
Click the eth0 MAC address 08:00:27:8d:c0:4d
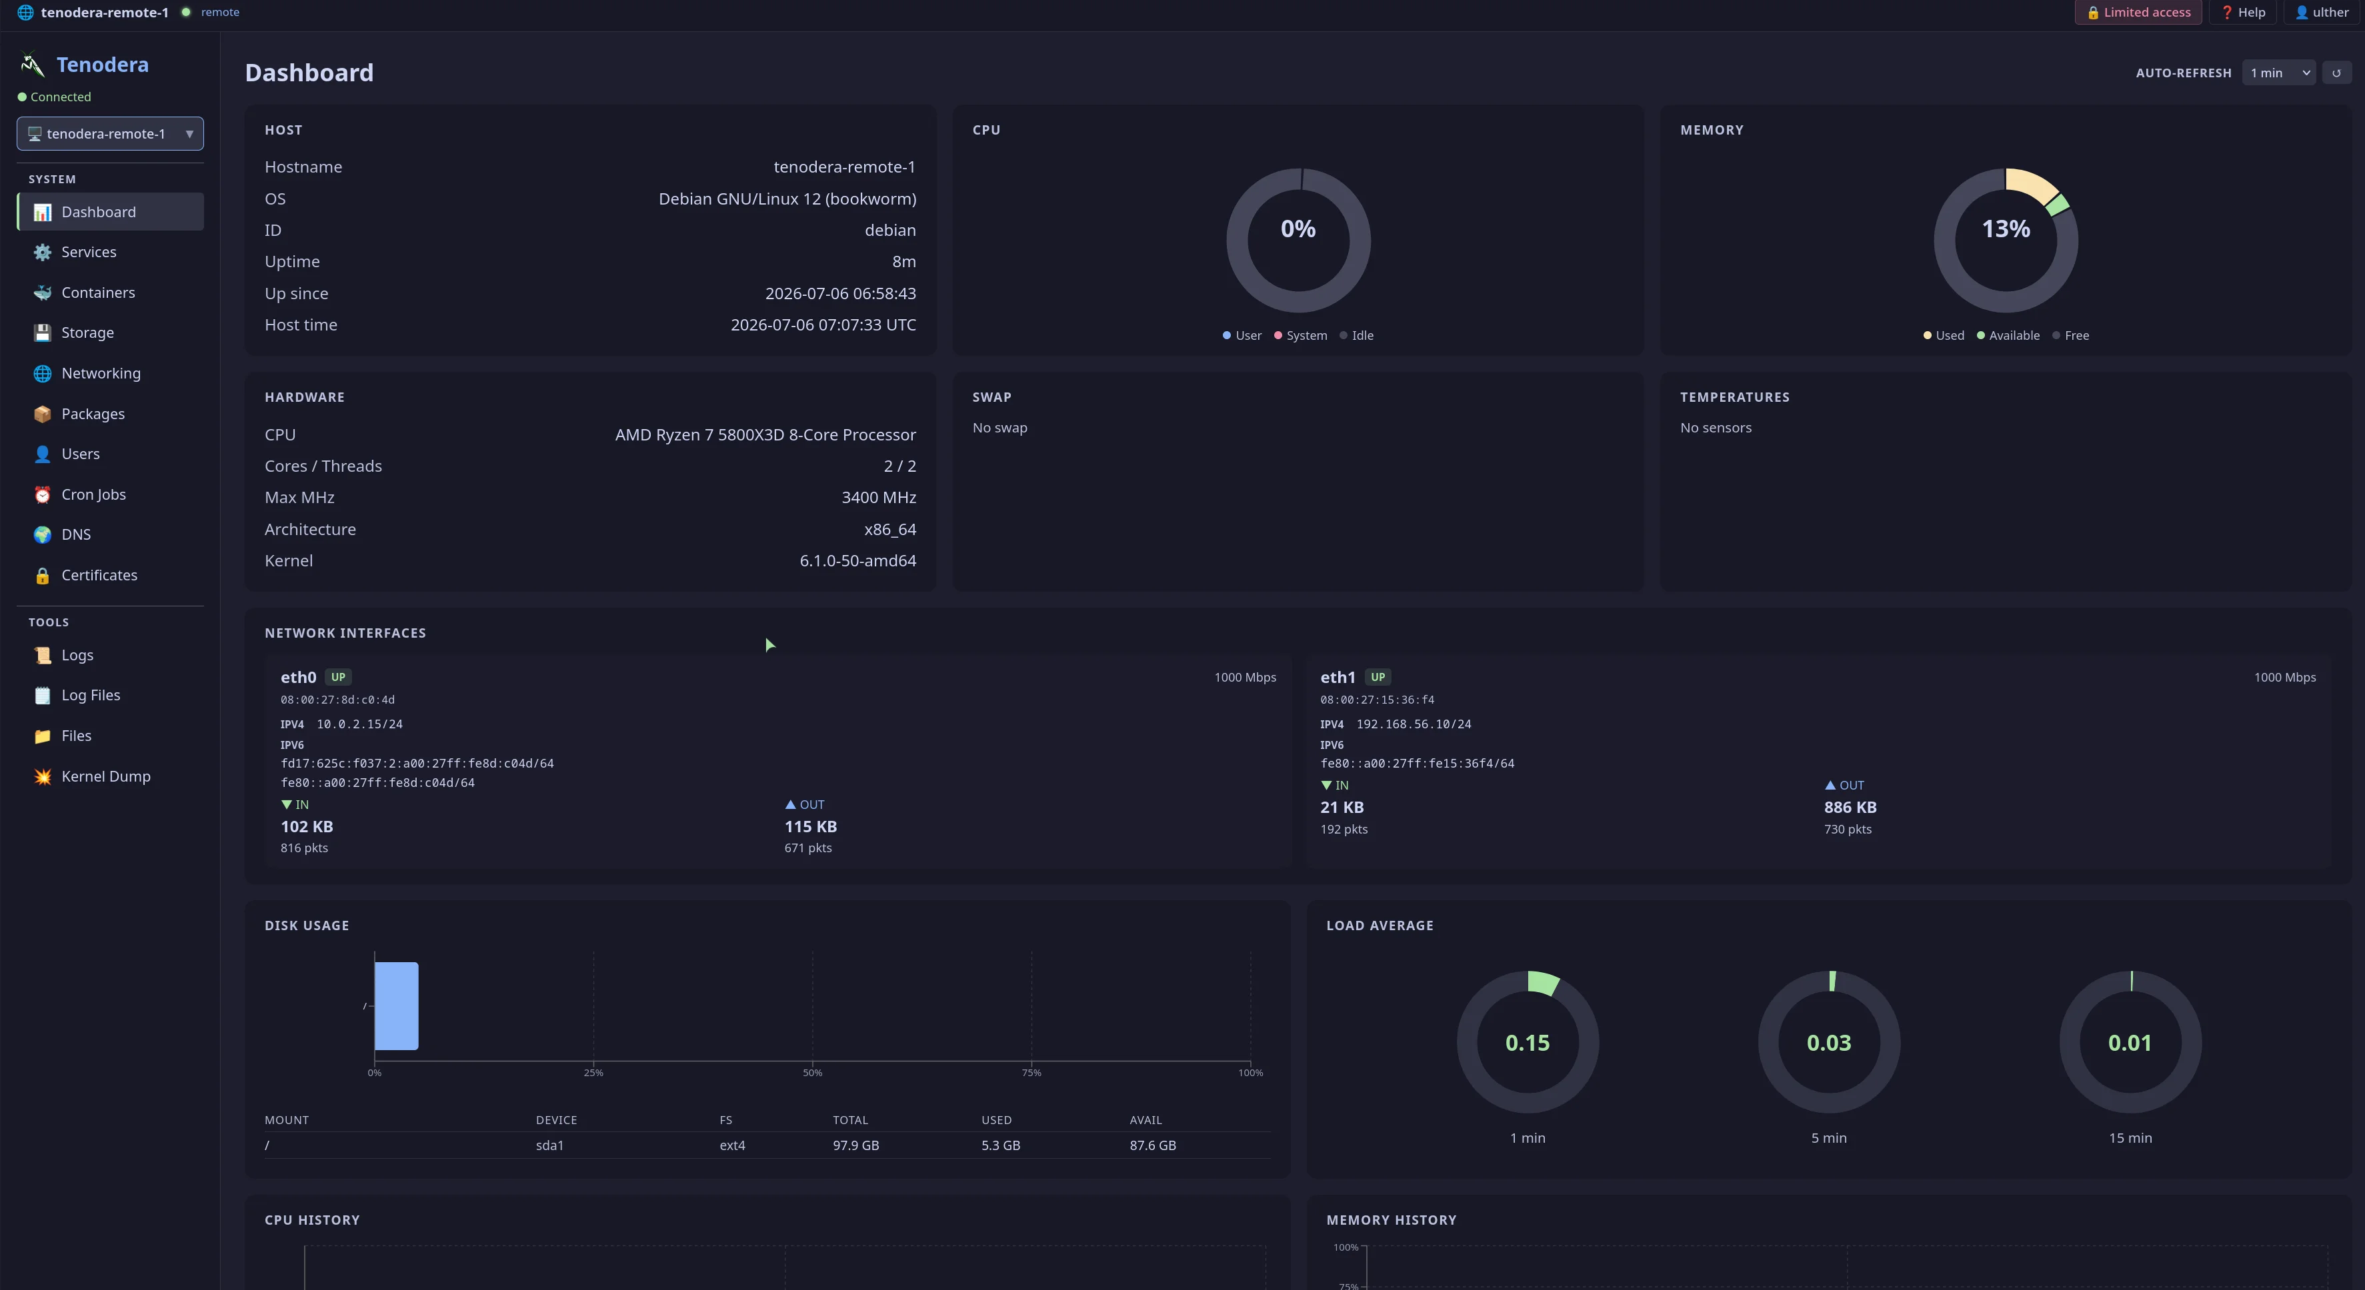[x=338, y=700]
